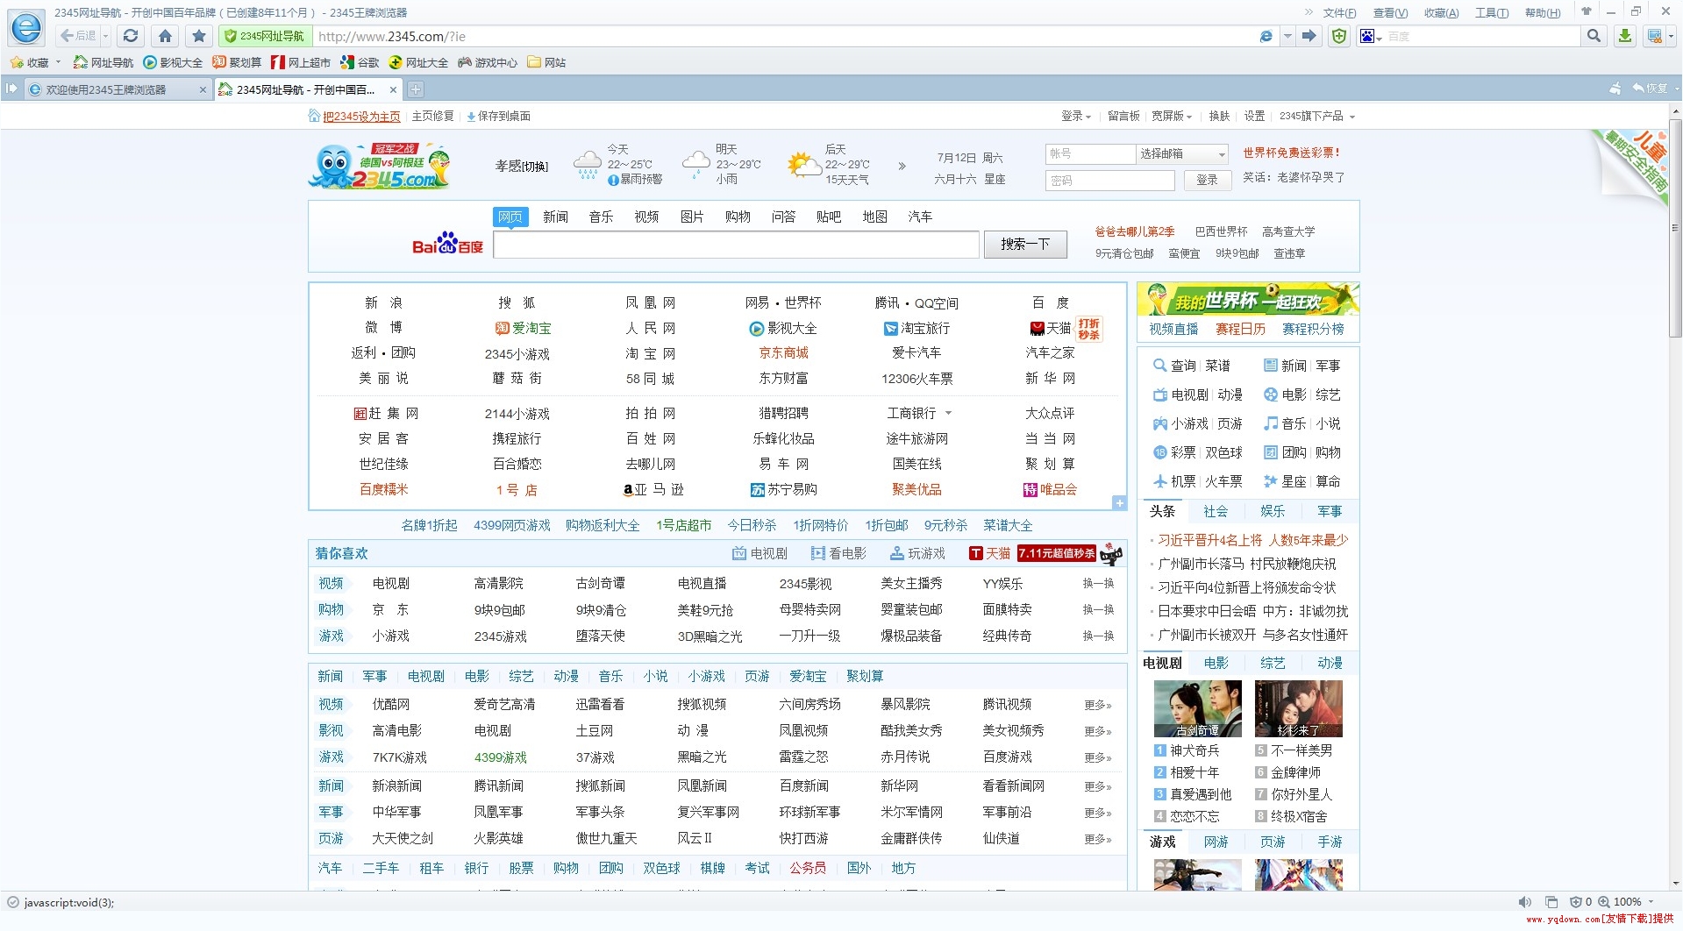Click the refresh page icon
Image resolution: width=1683 pixels, height=931 pixels.
131,36
